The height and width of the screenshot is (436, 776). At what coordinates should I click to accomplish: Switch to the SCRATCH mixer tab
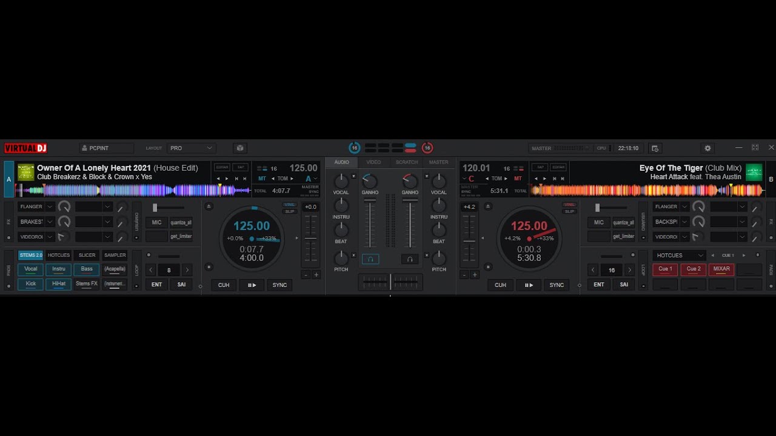[x=407, y=162]
